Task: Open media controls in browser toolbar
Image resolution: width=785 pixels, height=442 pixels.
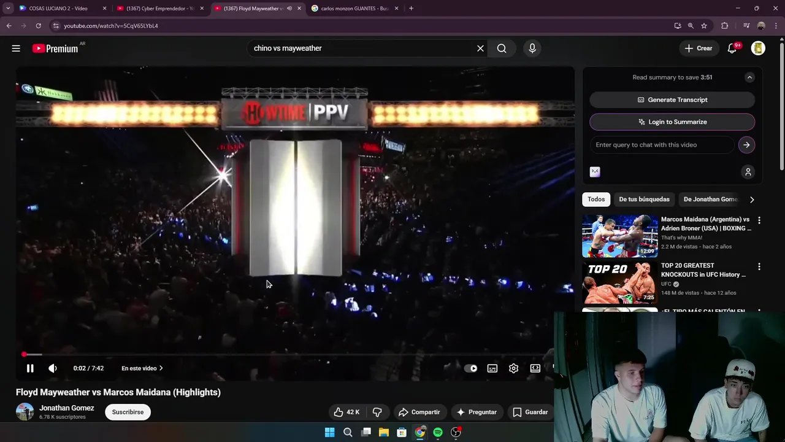Action: 746,26
